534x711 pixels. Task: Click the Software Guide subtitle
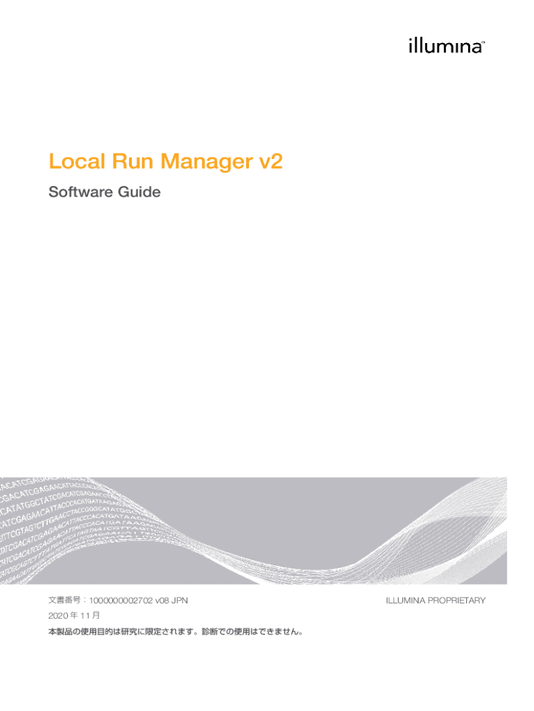[104, 192]
